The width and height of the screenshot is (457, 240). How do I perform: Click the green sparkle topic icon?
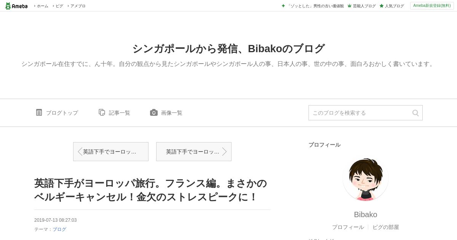283,6
